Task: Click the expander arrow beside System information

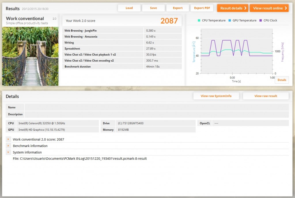Action: tap(9, 152)
